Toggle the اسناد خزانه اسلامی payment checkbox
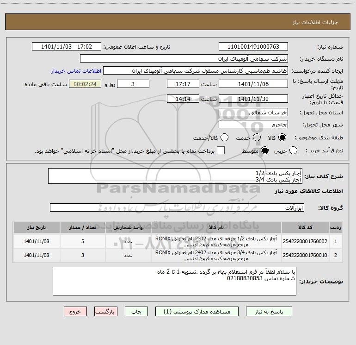The height and width of the screenshot is (345, 356). [x=221, y=151]
